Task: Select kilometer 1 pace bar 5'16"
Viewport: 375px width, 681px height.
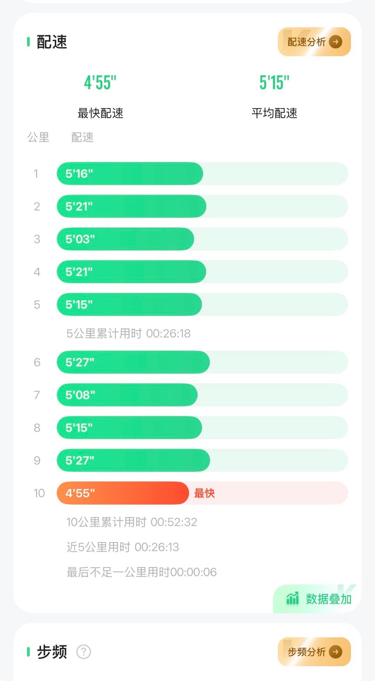Action: point(202,173)
